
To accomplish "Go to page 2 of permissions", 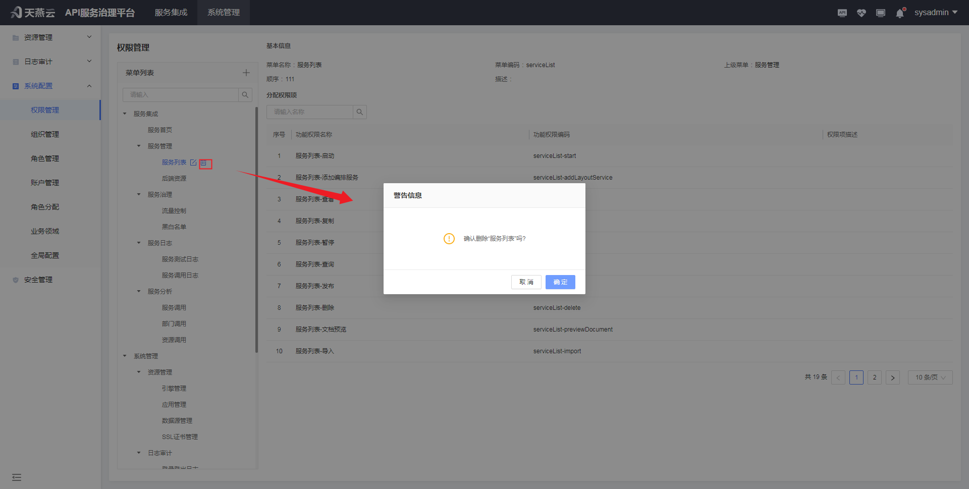I will (874, 377).
